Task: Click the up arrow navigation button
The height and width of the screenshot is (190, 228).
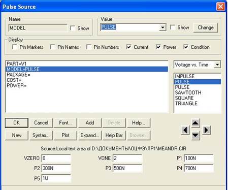Action: tap(196, 122)
